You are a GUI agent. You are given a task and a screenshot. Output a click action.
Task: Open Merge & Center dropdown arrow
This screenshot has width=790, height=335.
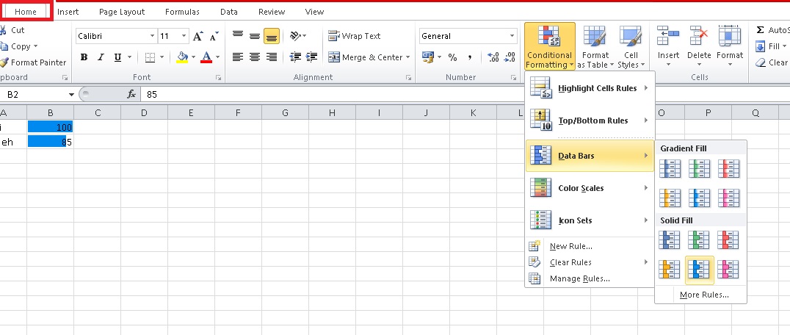click(407, 57)
